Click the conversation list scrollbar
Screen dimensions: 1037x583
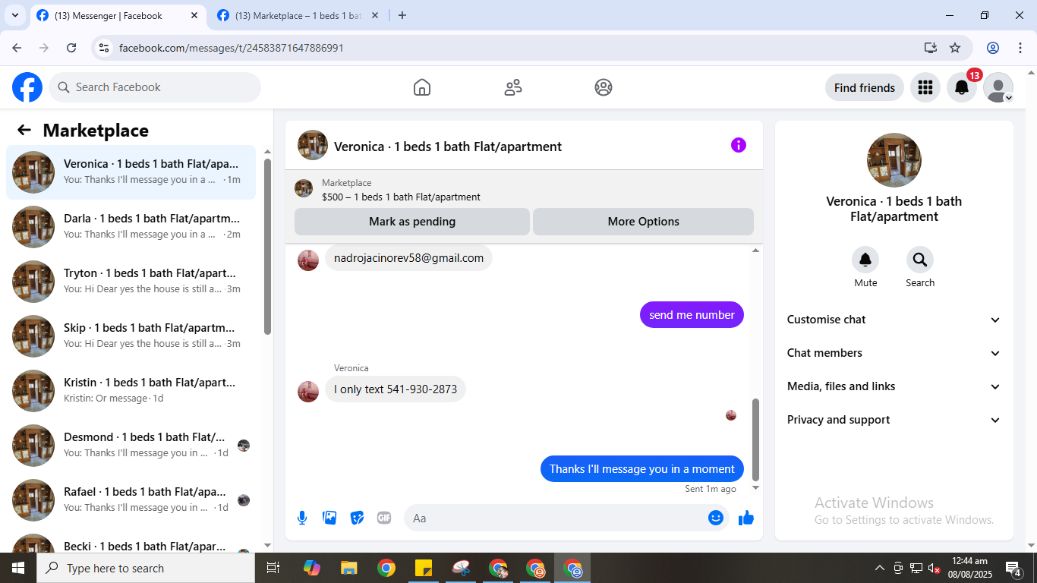coord(267,246)
